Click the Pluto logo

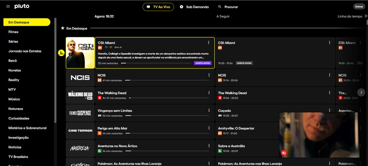(x=22, y=6)
